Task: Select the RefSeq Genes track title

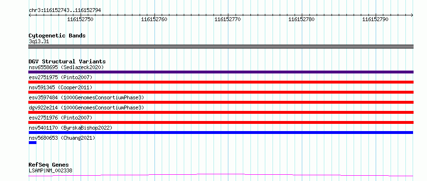Action: click(49, 165)
